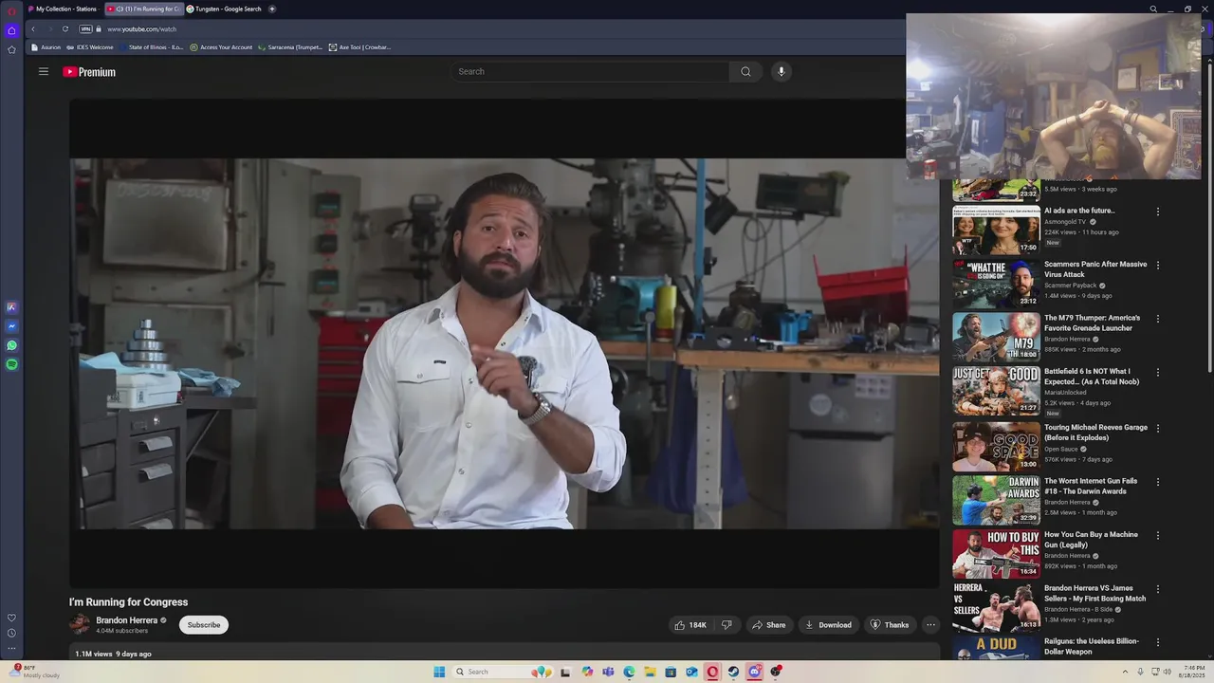Open Touring Michael Reeves Garage video title
1214x683 pixels.
click(1095, 433)
